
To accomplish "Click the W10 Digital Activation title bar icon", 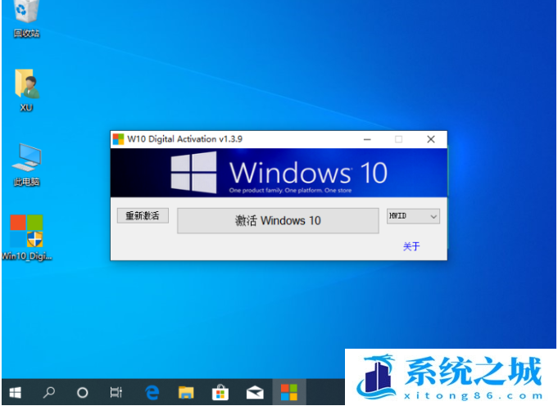I will click(x=118, y=139).
